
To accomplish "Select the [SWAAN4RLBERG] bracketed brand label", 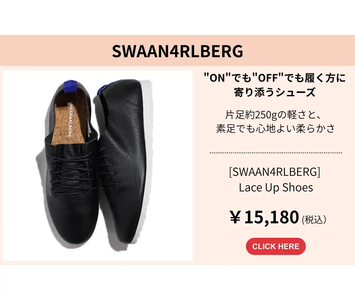I will point(275,172).
